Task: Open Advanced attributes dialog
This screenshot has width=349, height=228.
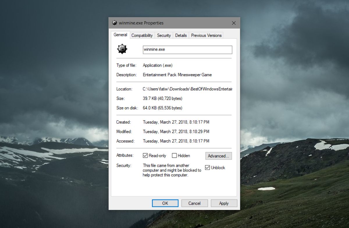Action: tap(219, 156)
